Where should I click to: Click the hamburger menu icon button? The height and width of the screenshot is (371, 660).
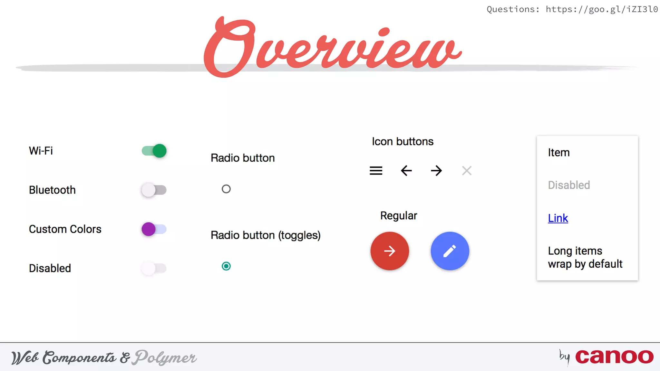coord(376,171)
